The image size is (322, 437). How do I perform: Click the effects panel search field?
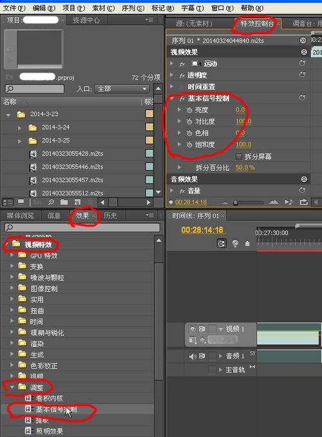click(82, 228)
